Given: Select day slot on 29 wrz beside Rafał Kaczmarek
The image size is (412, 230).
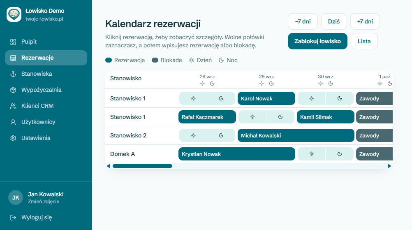Looking at the screenshot, I should [x=252, y=117].
